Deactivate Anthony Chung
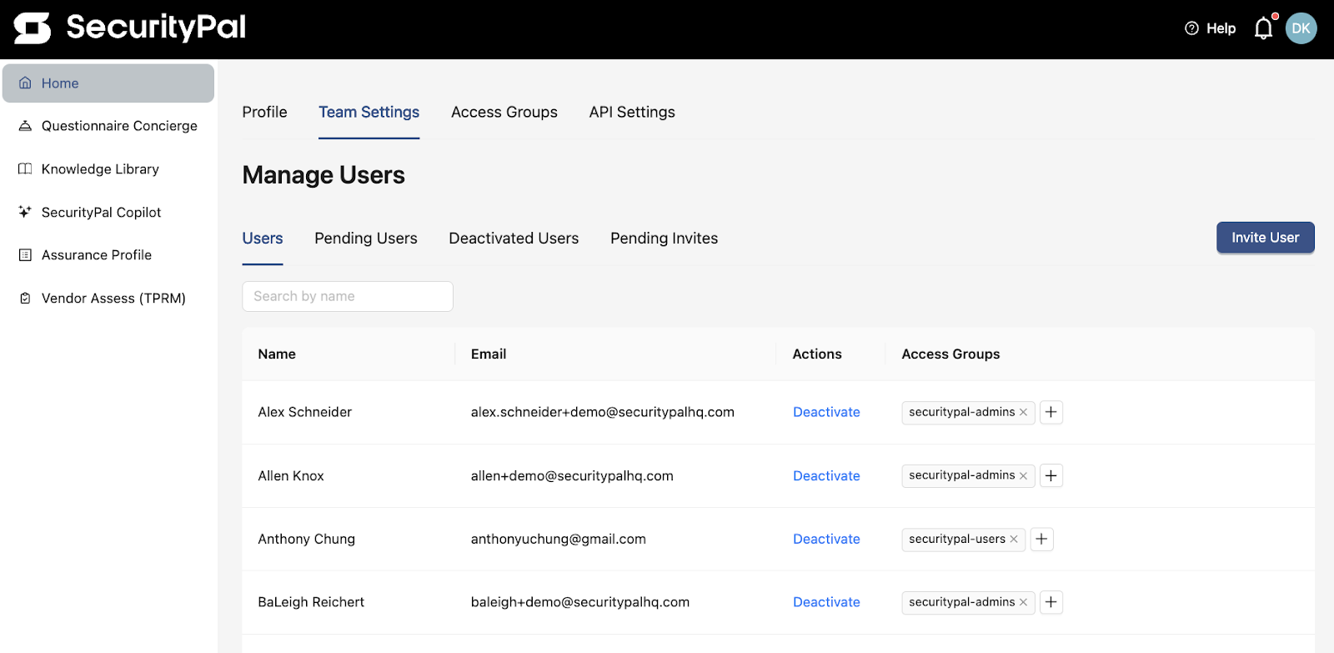Screen dimensions: 1334x653 coord(826,540)
